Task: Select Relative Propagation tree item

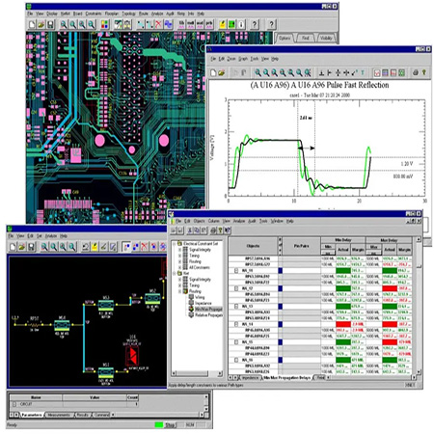Action: point(208,315)
